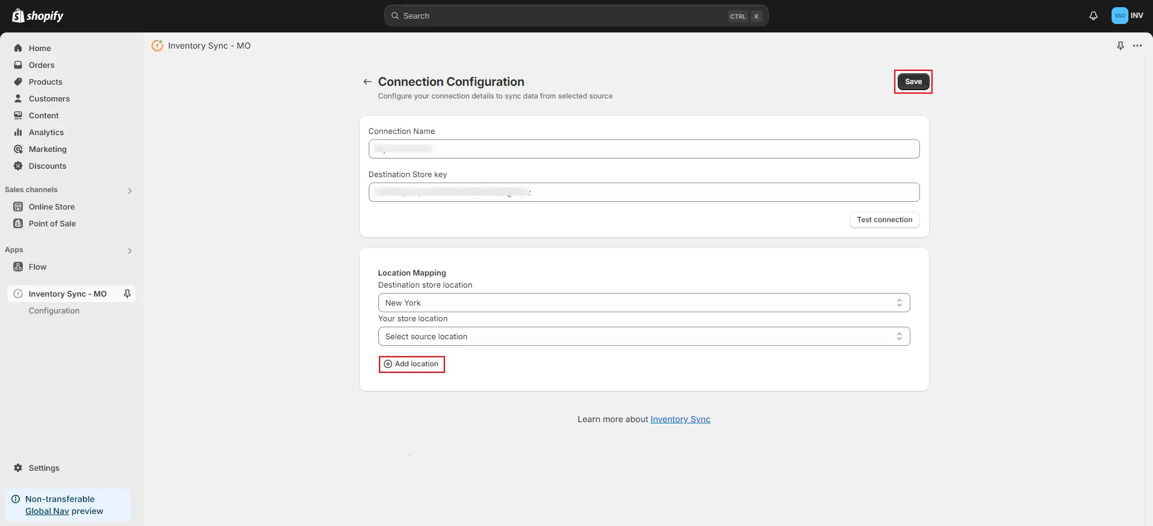Select the Inventory Sync - MO label in sidebar

point(68,294)
